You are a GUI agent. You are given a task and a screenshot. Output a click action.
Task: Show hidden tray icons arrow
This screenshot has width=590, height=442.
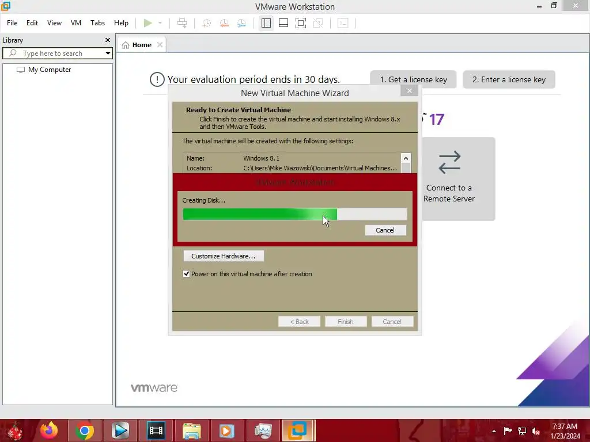[494, 430]
